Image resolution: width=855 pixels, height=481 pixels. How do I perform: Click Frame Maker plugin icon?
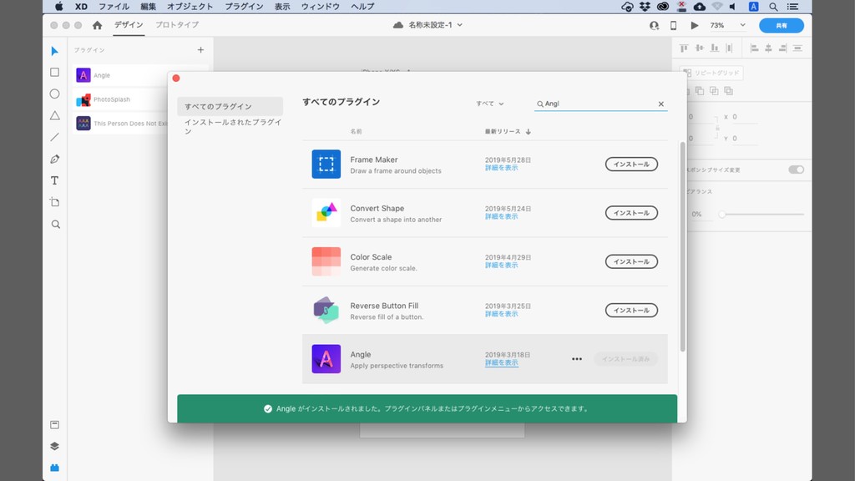pyautogui.click(x=326, y=165)
